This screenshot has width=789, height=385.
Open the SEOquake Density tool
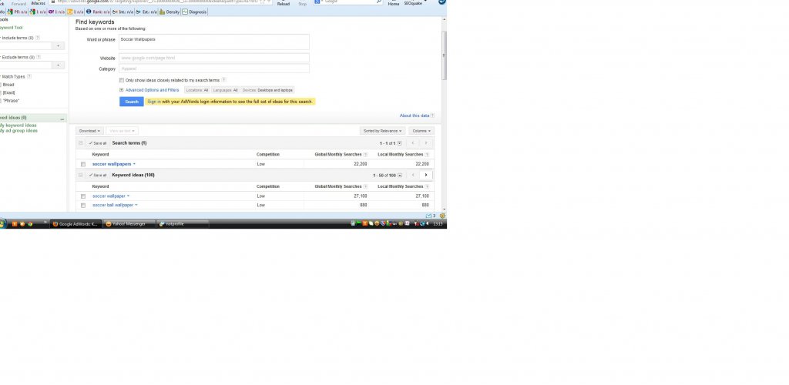(170, 12)
